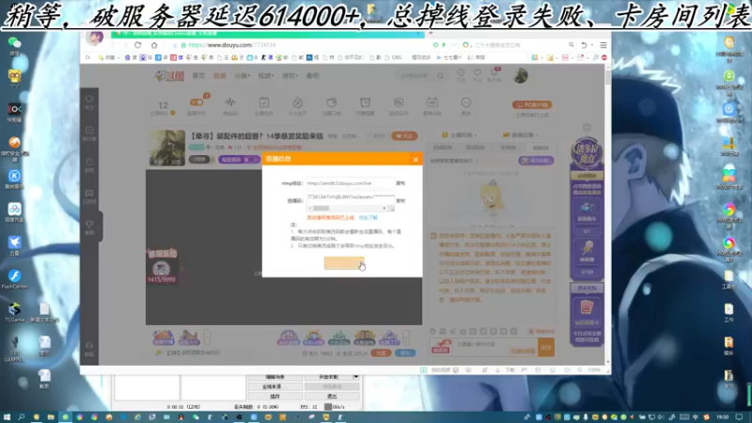The image size is (752, 423).
Task: Click the taskbar search magnifier
Action: (x=21, y=417)
